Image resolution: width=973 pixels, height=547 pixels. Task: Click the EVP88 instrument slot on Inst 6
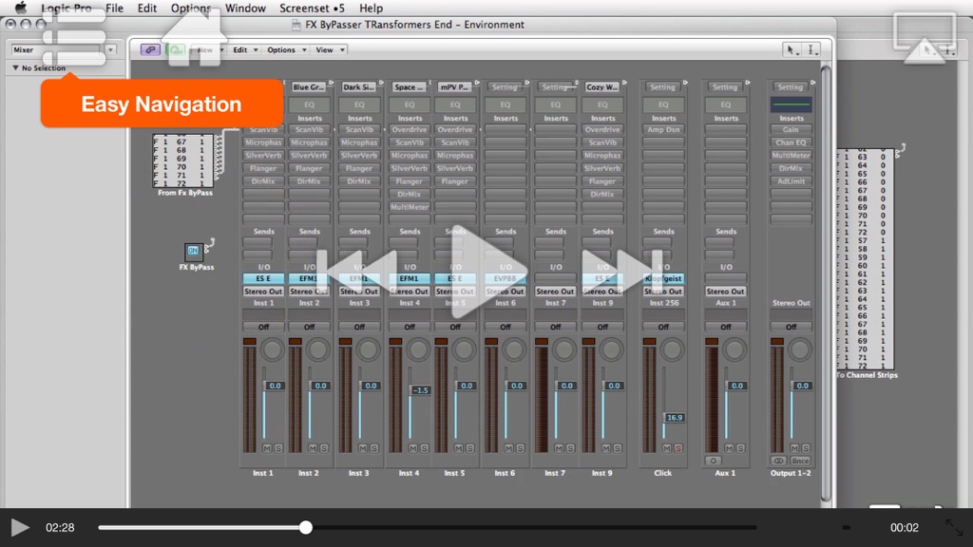tap(506, 278)
